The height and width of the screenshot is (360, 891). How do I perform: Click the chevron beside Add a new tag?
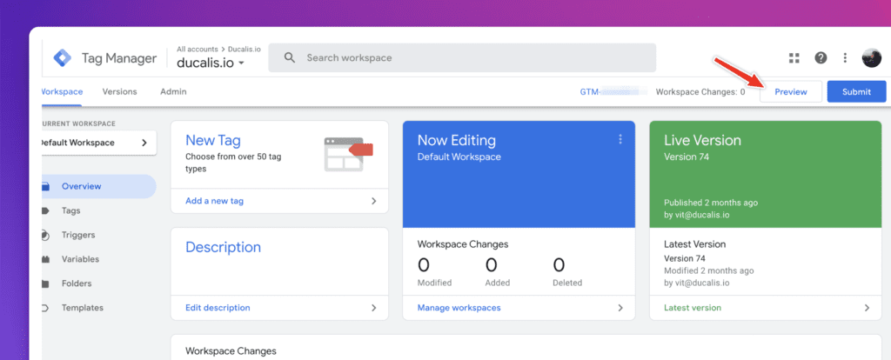pyautogui.click(x=374, y=201)
